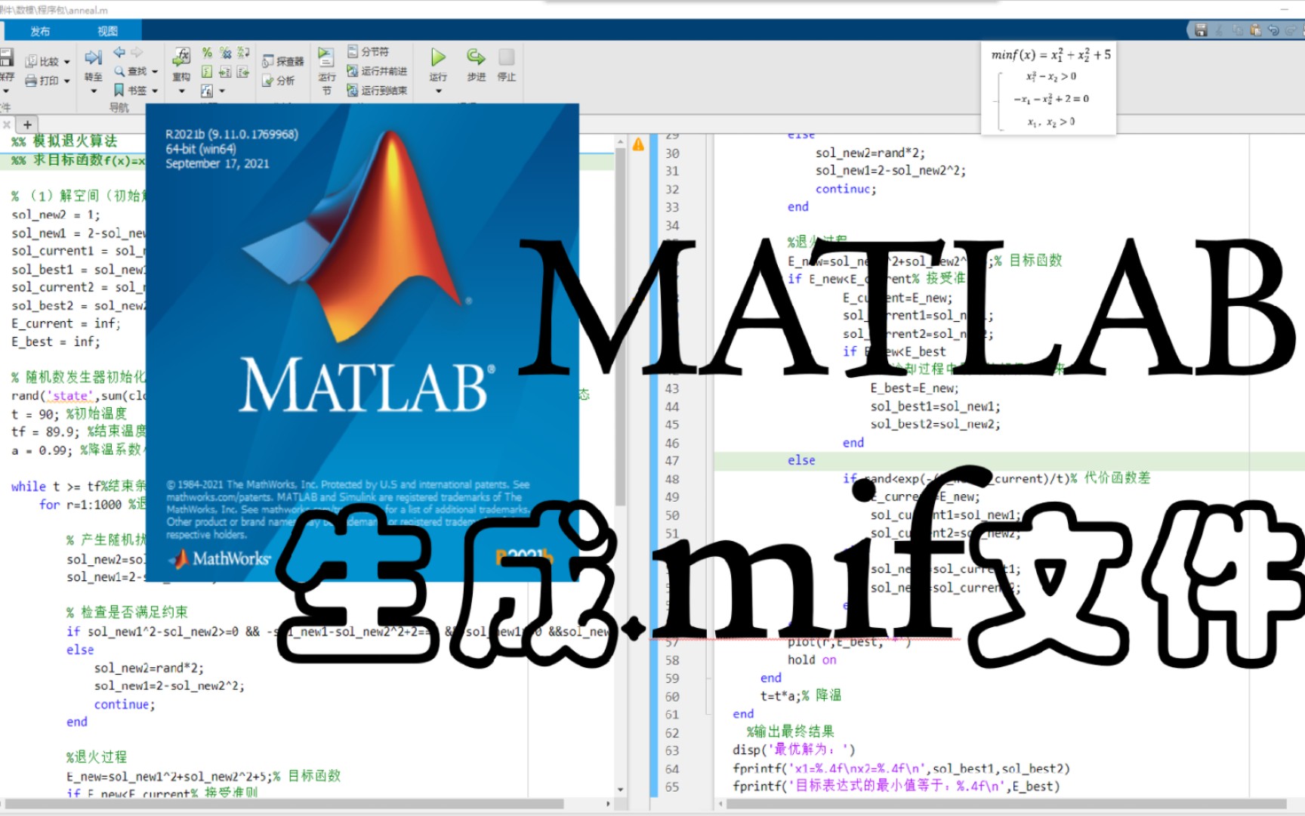1305x816 pixels.
Task: Click line number 47 in right editor
Action: [x=671, y=461]
